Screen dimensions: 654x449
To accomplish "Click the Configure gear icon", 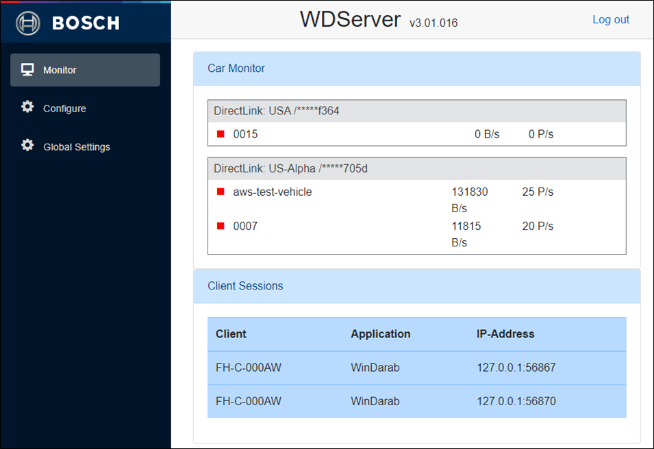I will (x=27, y=107).
